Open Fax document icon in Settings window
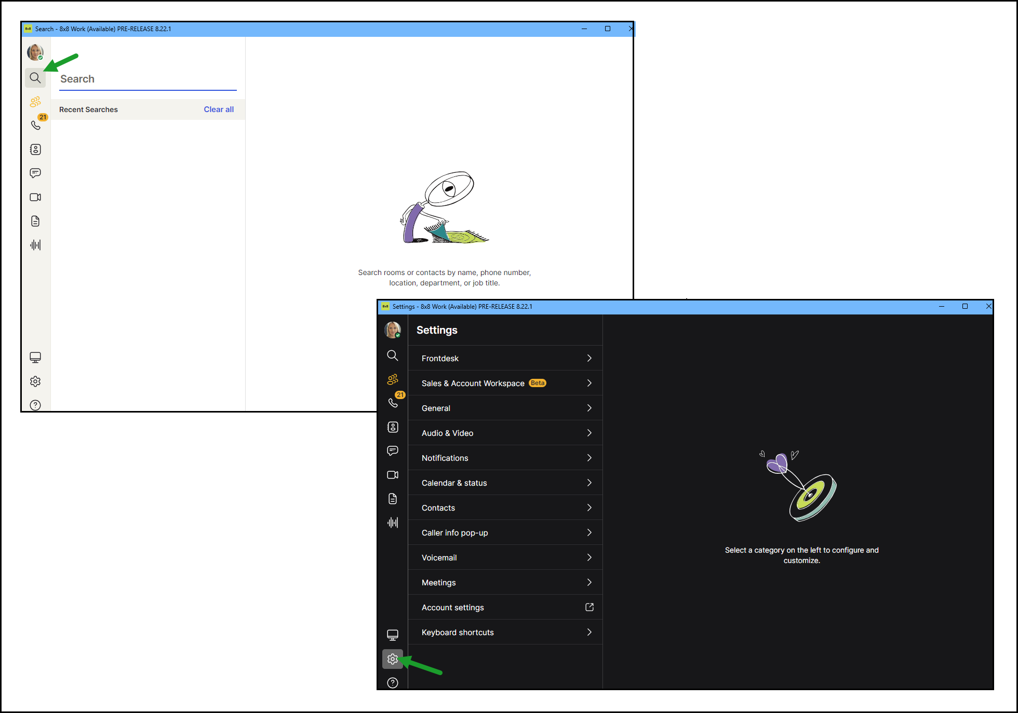This screenshot has height=713, width=1018. [393, 499]
